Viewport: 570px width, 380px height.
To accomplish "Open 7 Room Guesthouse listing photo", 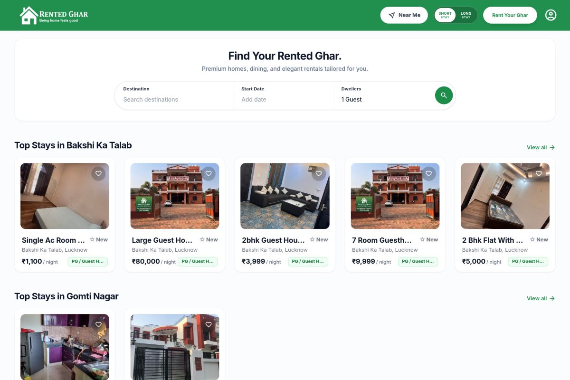I will click(x=395, y=196).
